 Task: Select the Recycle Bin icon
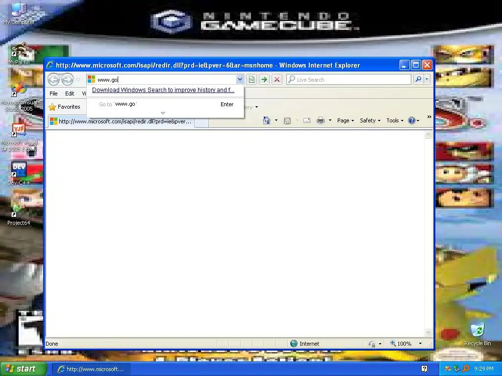point(477,334)
